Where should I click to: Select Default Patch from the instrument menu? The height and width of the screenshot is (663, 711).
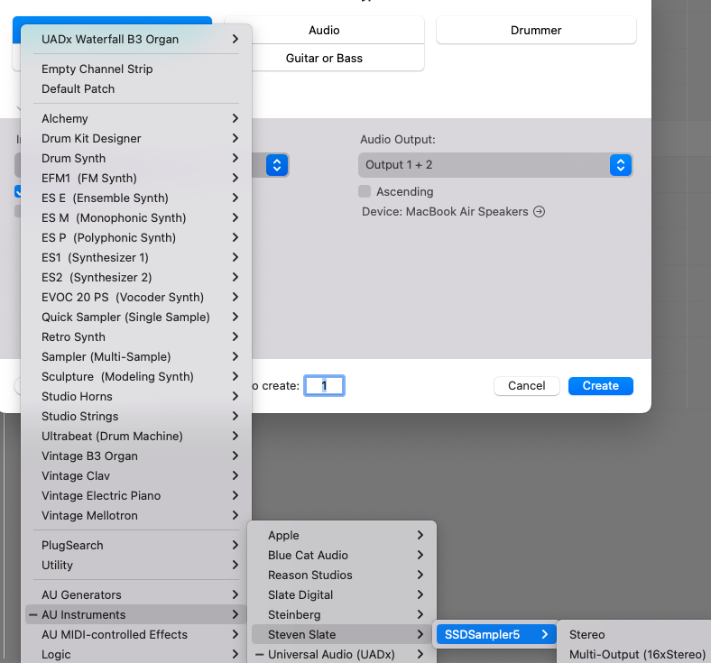coord(136,88)
